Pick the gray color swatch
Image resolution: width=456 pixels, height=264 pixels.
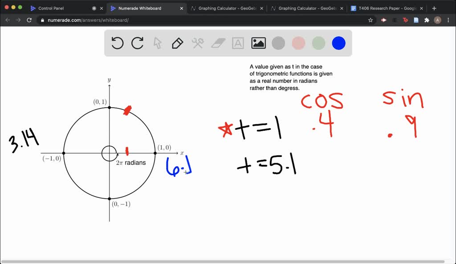pyautogui.click(x=278, y=43)
